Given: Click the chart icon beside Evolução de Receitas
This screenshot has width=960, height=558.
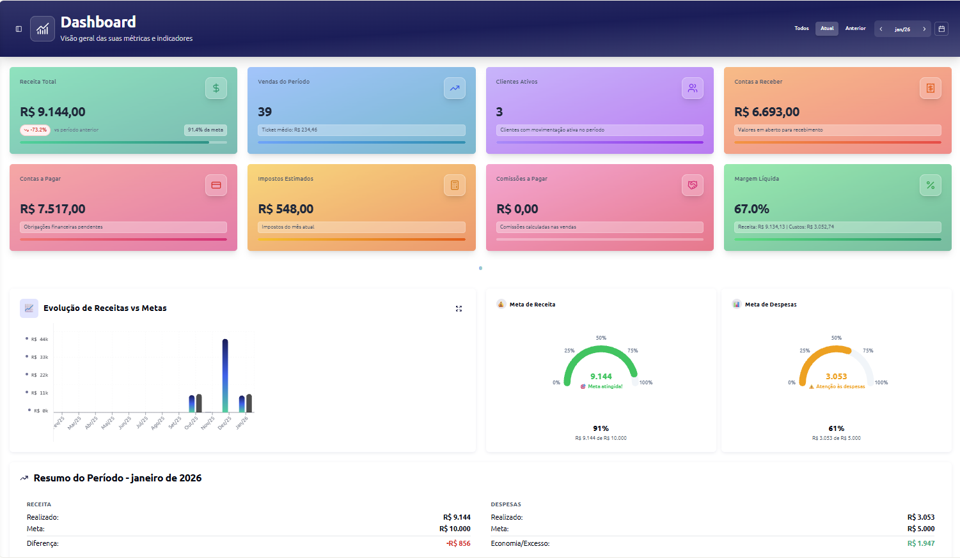Looking at the screenshot, I should [29, 308].
